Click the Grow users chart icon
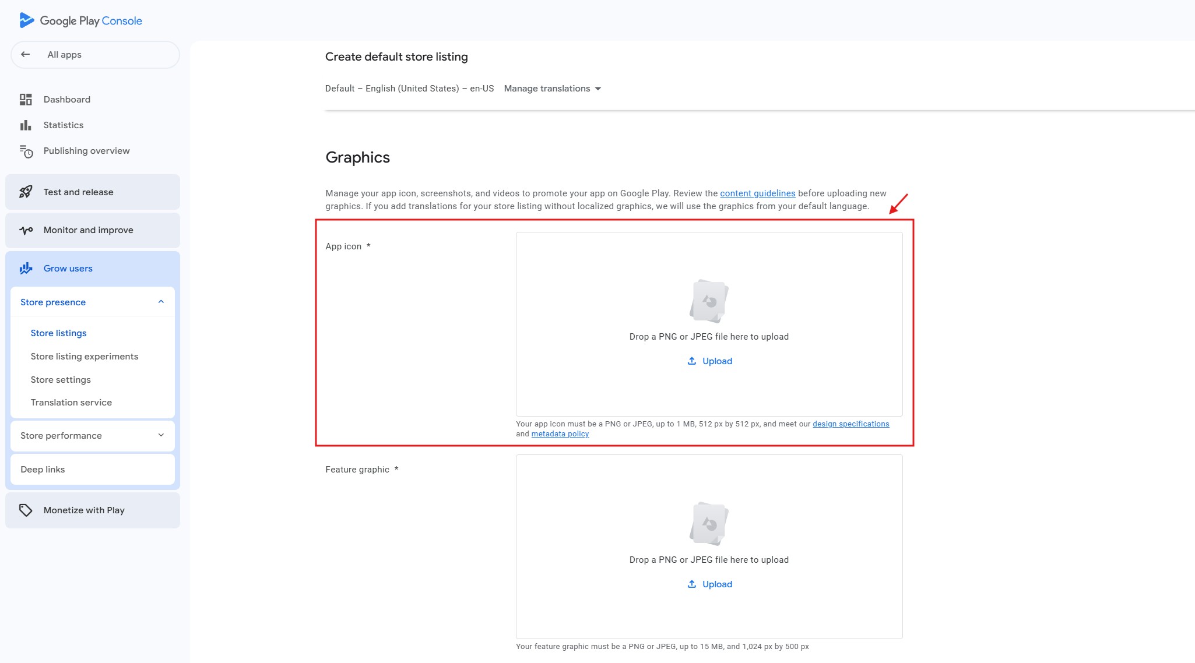The height and width of the screenshot is (663, 1195). click(26, 269)
